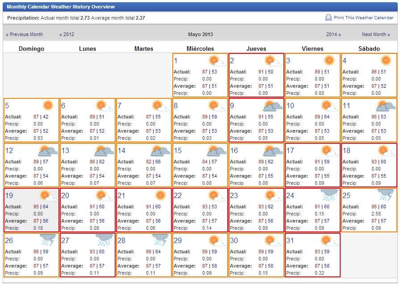This screenshot has height=284, width=400.
Task: Click the cloud icon on day 14
Action: coord(160,150)
